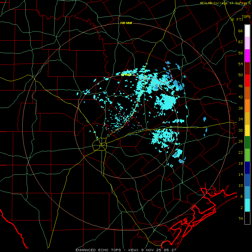Click the '22' legend value

tap(241, 152)
